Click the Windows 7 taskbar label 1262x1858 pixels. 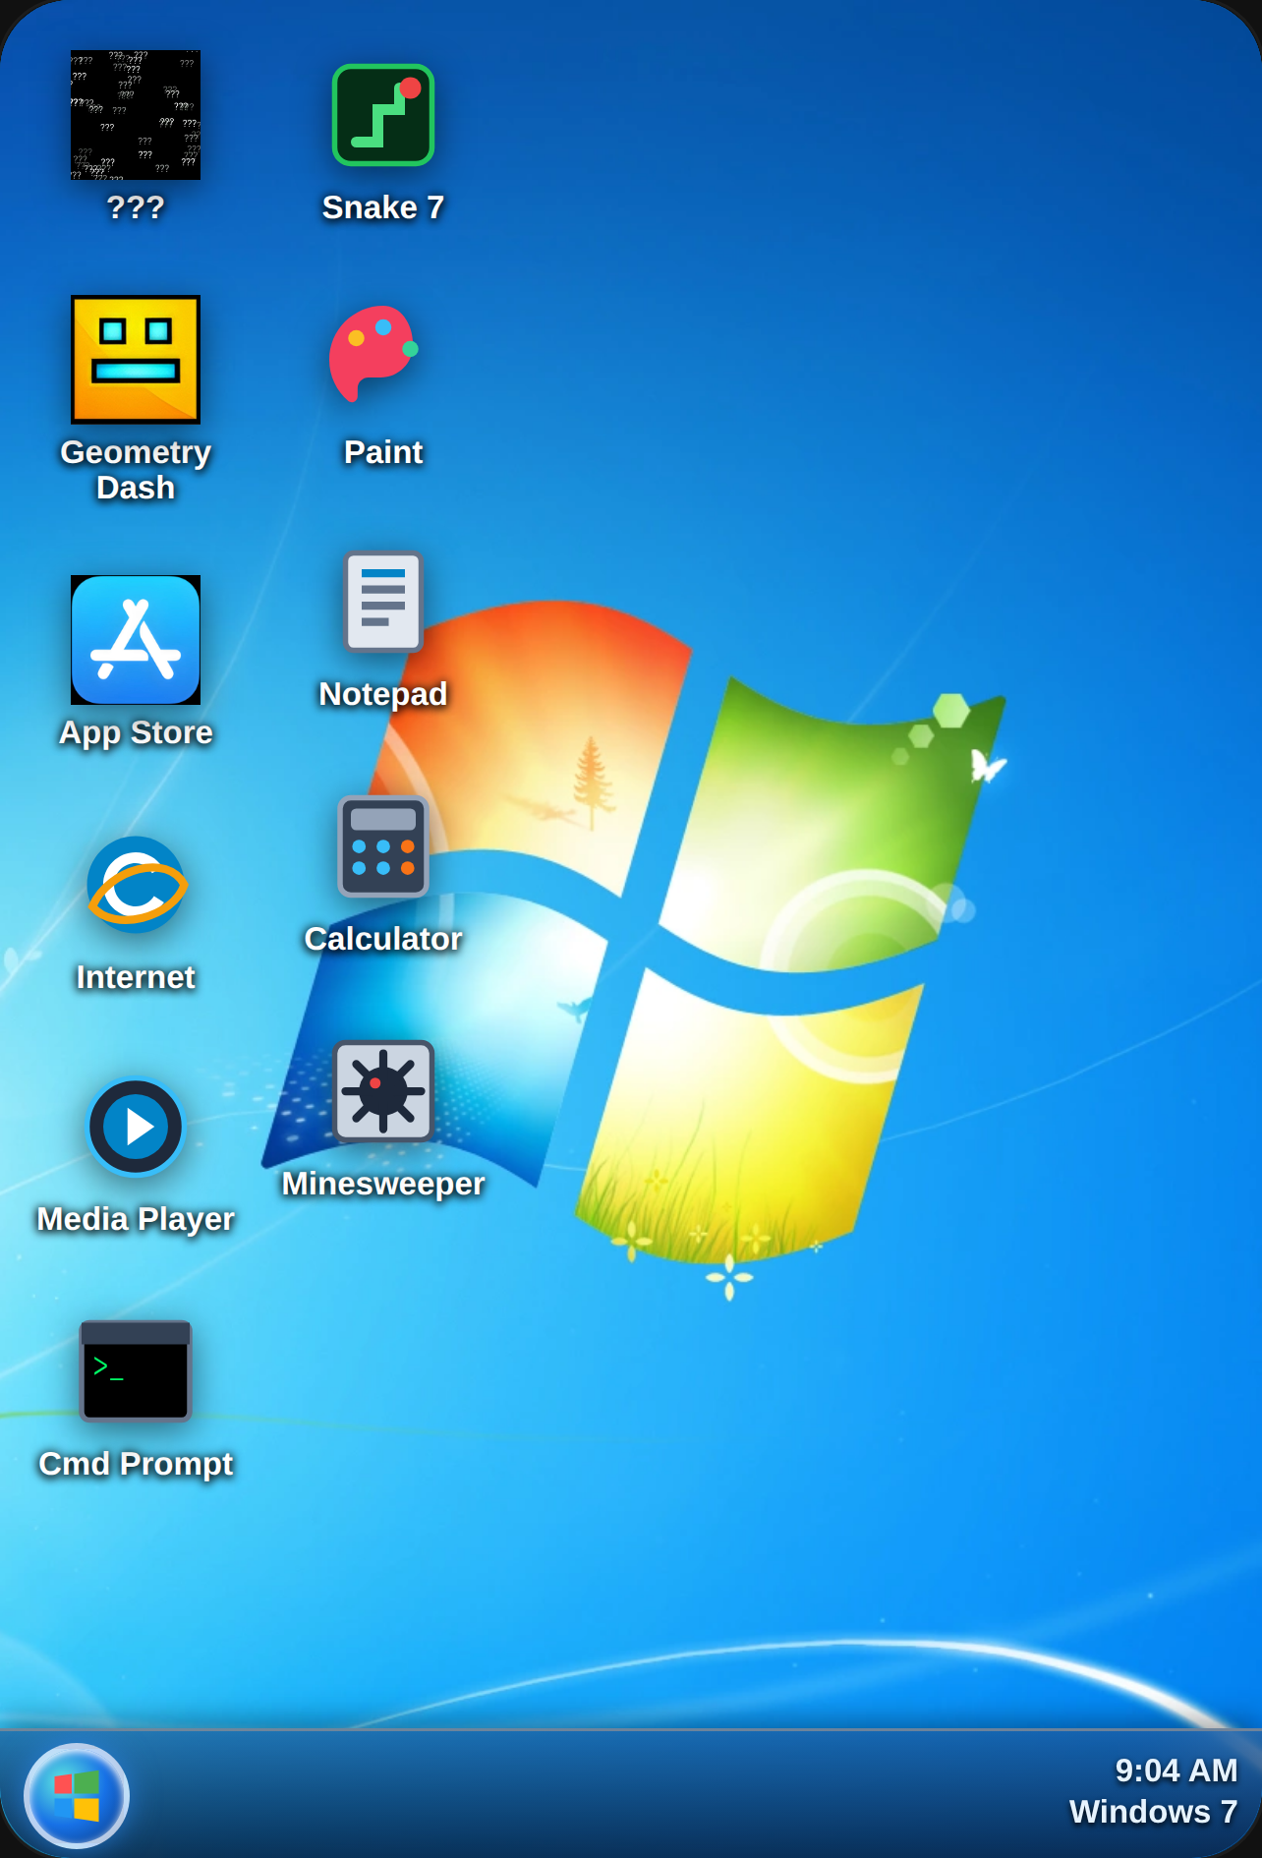1153,1812
